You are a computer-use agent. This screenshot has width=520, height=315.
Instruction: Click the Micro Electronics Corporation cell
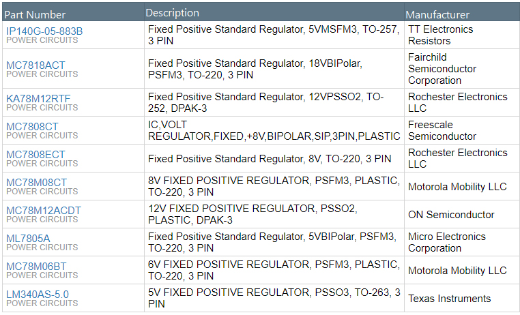point(446,243)
